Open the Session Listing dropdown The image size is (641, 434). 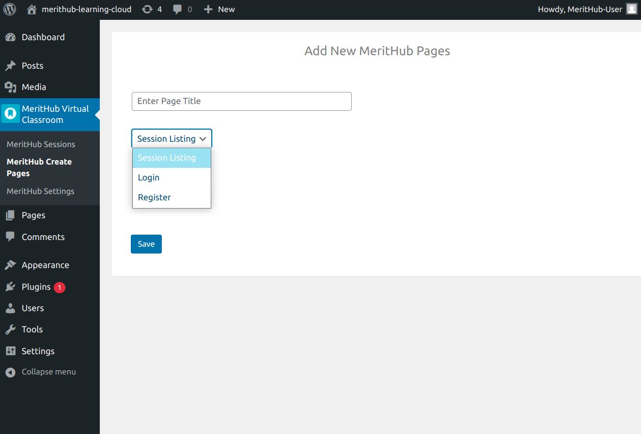pyautogui.click(x=172, y=138)
